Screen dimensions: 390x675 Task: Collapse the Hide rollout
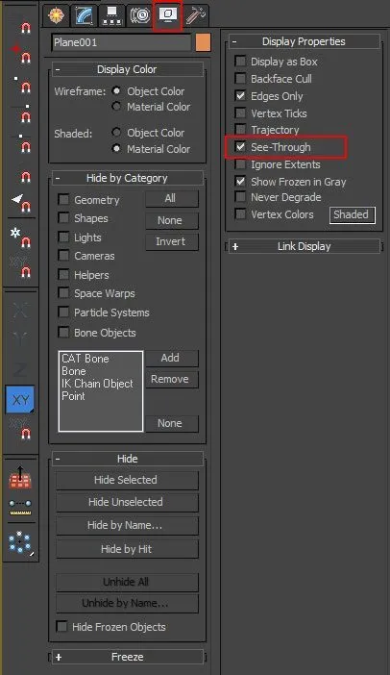pos(127,459)
